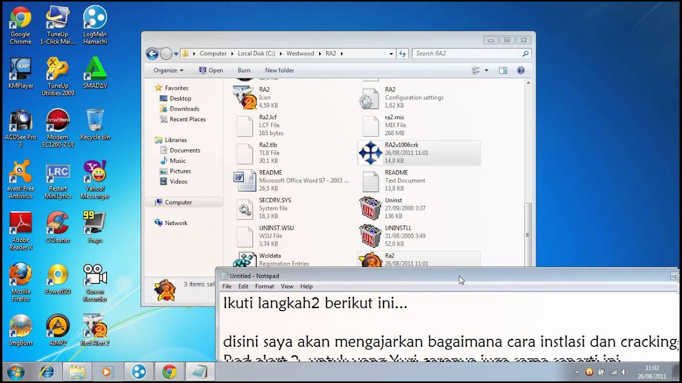Select avast! Free Antivirus icon
The height and width of the screenshot is (383, 682).
point(20,180)
